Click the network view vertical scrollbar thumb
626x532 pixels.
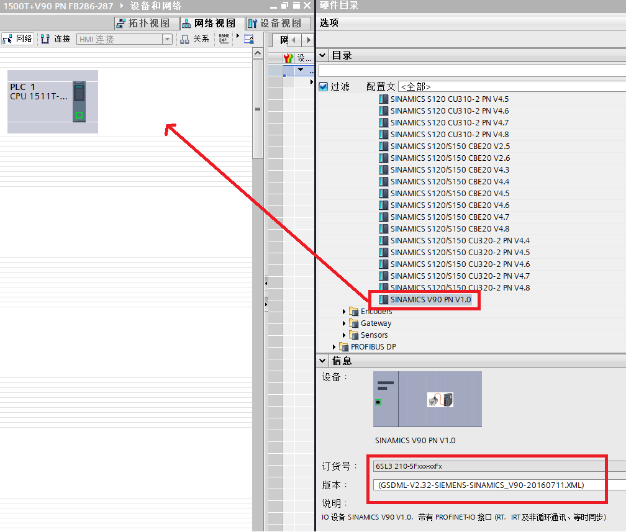(x=258, y=109)
